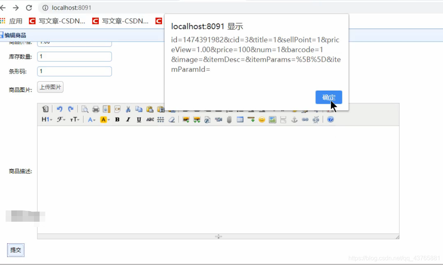The width and height of the screenshot is (443, 265).
Task: Remove link with the unlink icon
Action: click(316, 120)
